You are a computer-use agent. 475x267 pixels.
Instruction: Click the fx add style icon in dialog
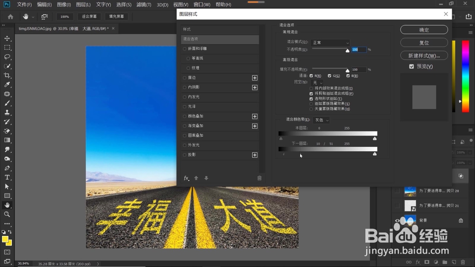pos(186,178)
